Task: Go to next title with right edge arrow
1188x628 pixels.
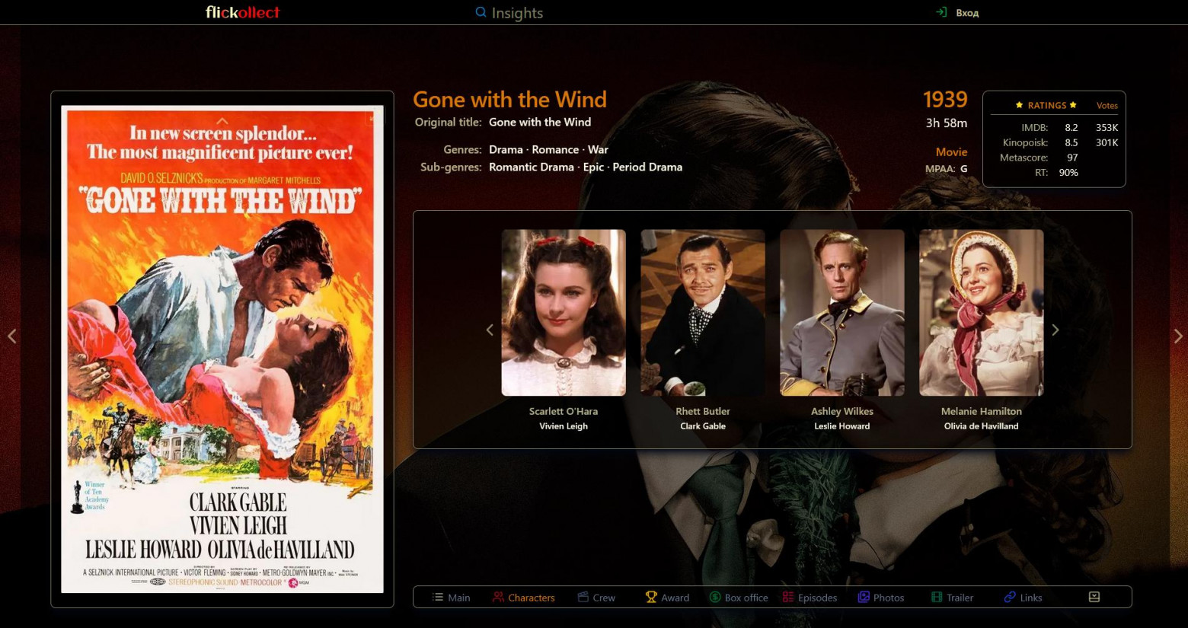Action: [x=1177, y=336]
